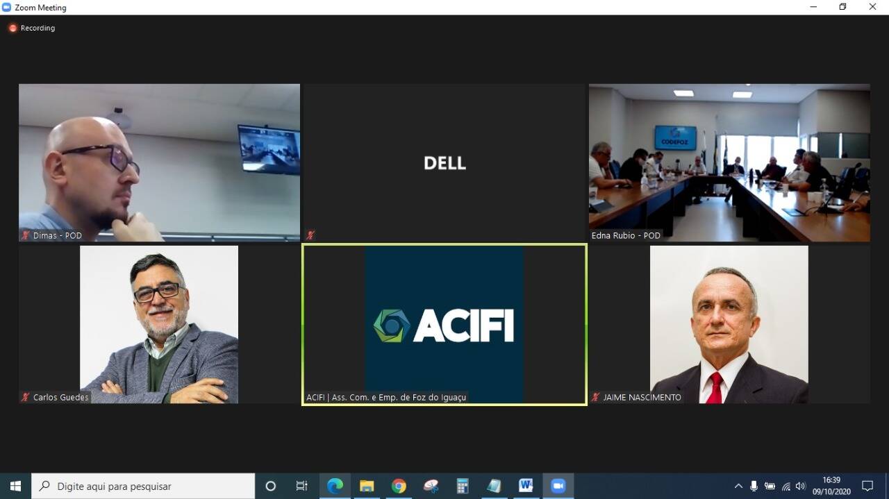This screenshot has height=499, width=889.
Task: Click the muted mic icon beside Carlos Guedes
Action: click(26, 397)
